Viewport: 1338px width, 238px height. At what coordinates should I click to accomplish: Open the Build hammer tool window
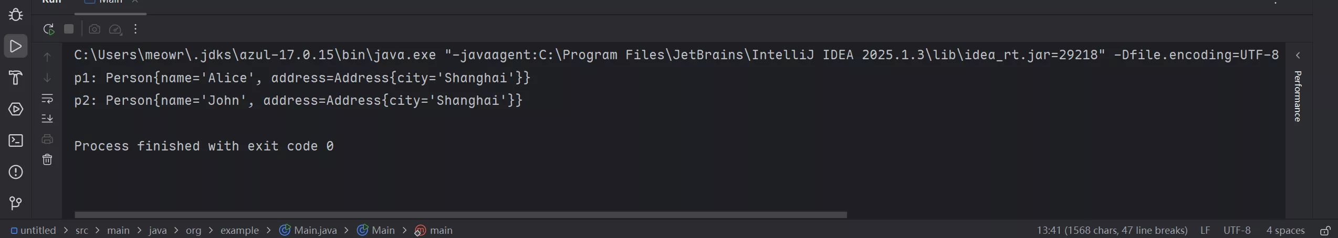[16, 78]
